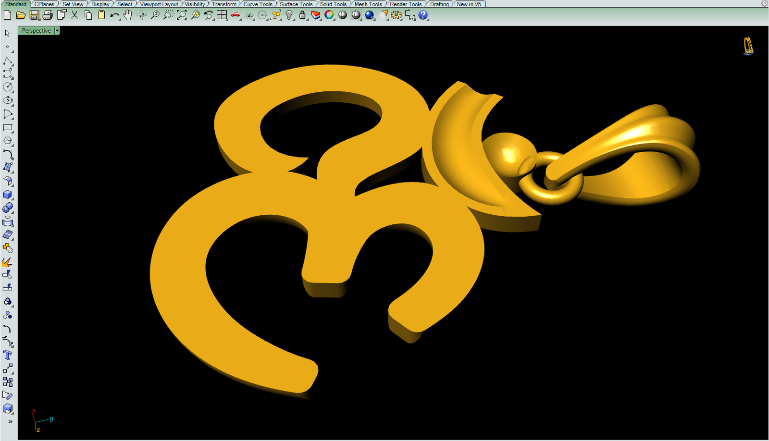Screen dimensions: 769x441
Task: Select the Pan hand tool
Action: (x=127, y=15)
